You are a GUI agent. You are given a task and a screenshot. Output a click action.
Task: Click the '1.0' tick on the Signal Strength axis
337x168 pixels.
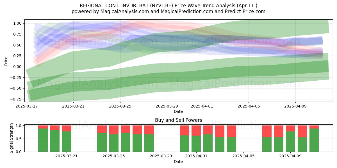click(19, 126)
